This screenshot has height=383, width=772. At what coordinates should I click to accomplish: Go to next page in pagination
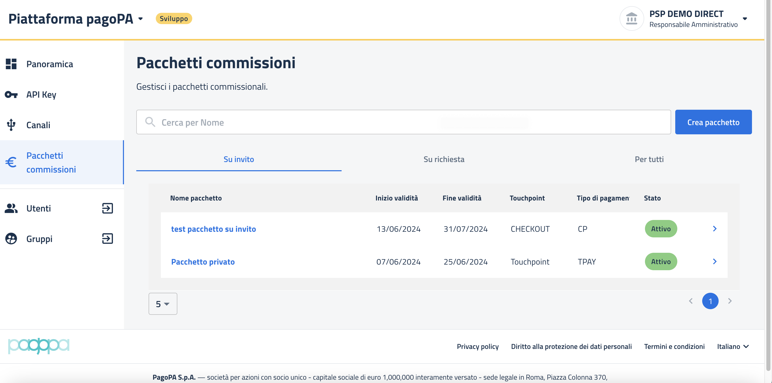(x=730, y=301)
